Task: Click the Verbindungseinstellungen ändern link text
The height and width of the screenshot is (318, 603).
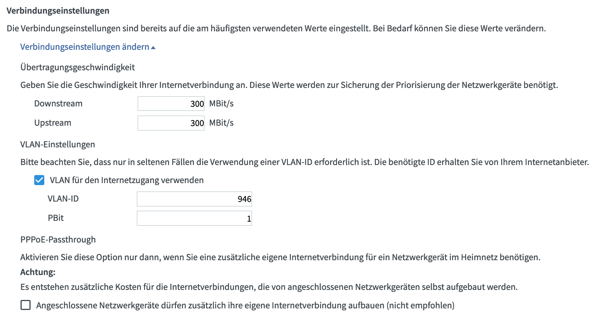Action: (x=85, y=47)
